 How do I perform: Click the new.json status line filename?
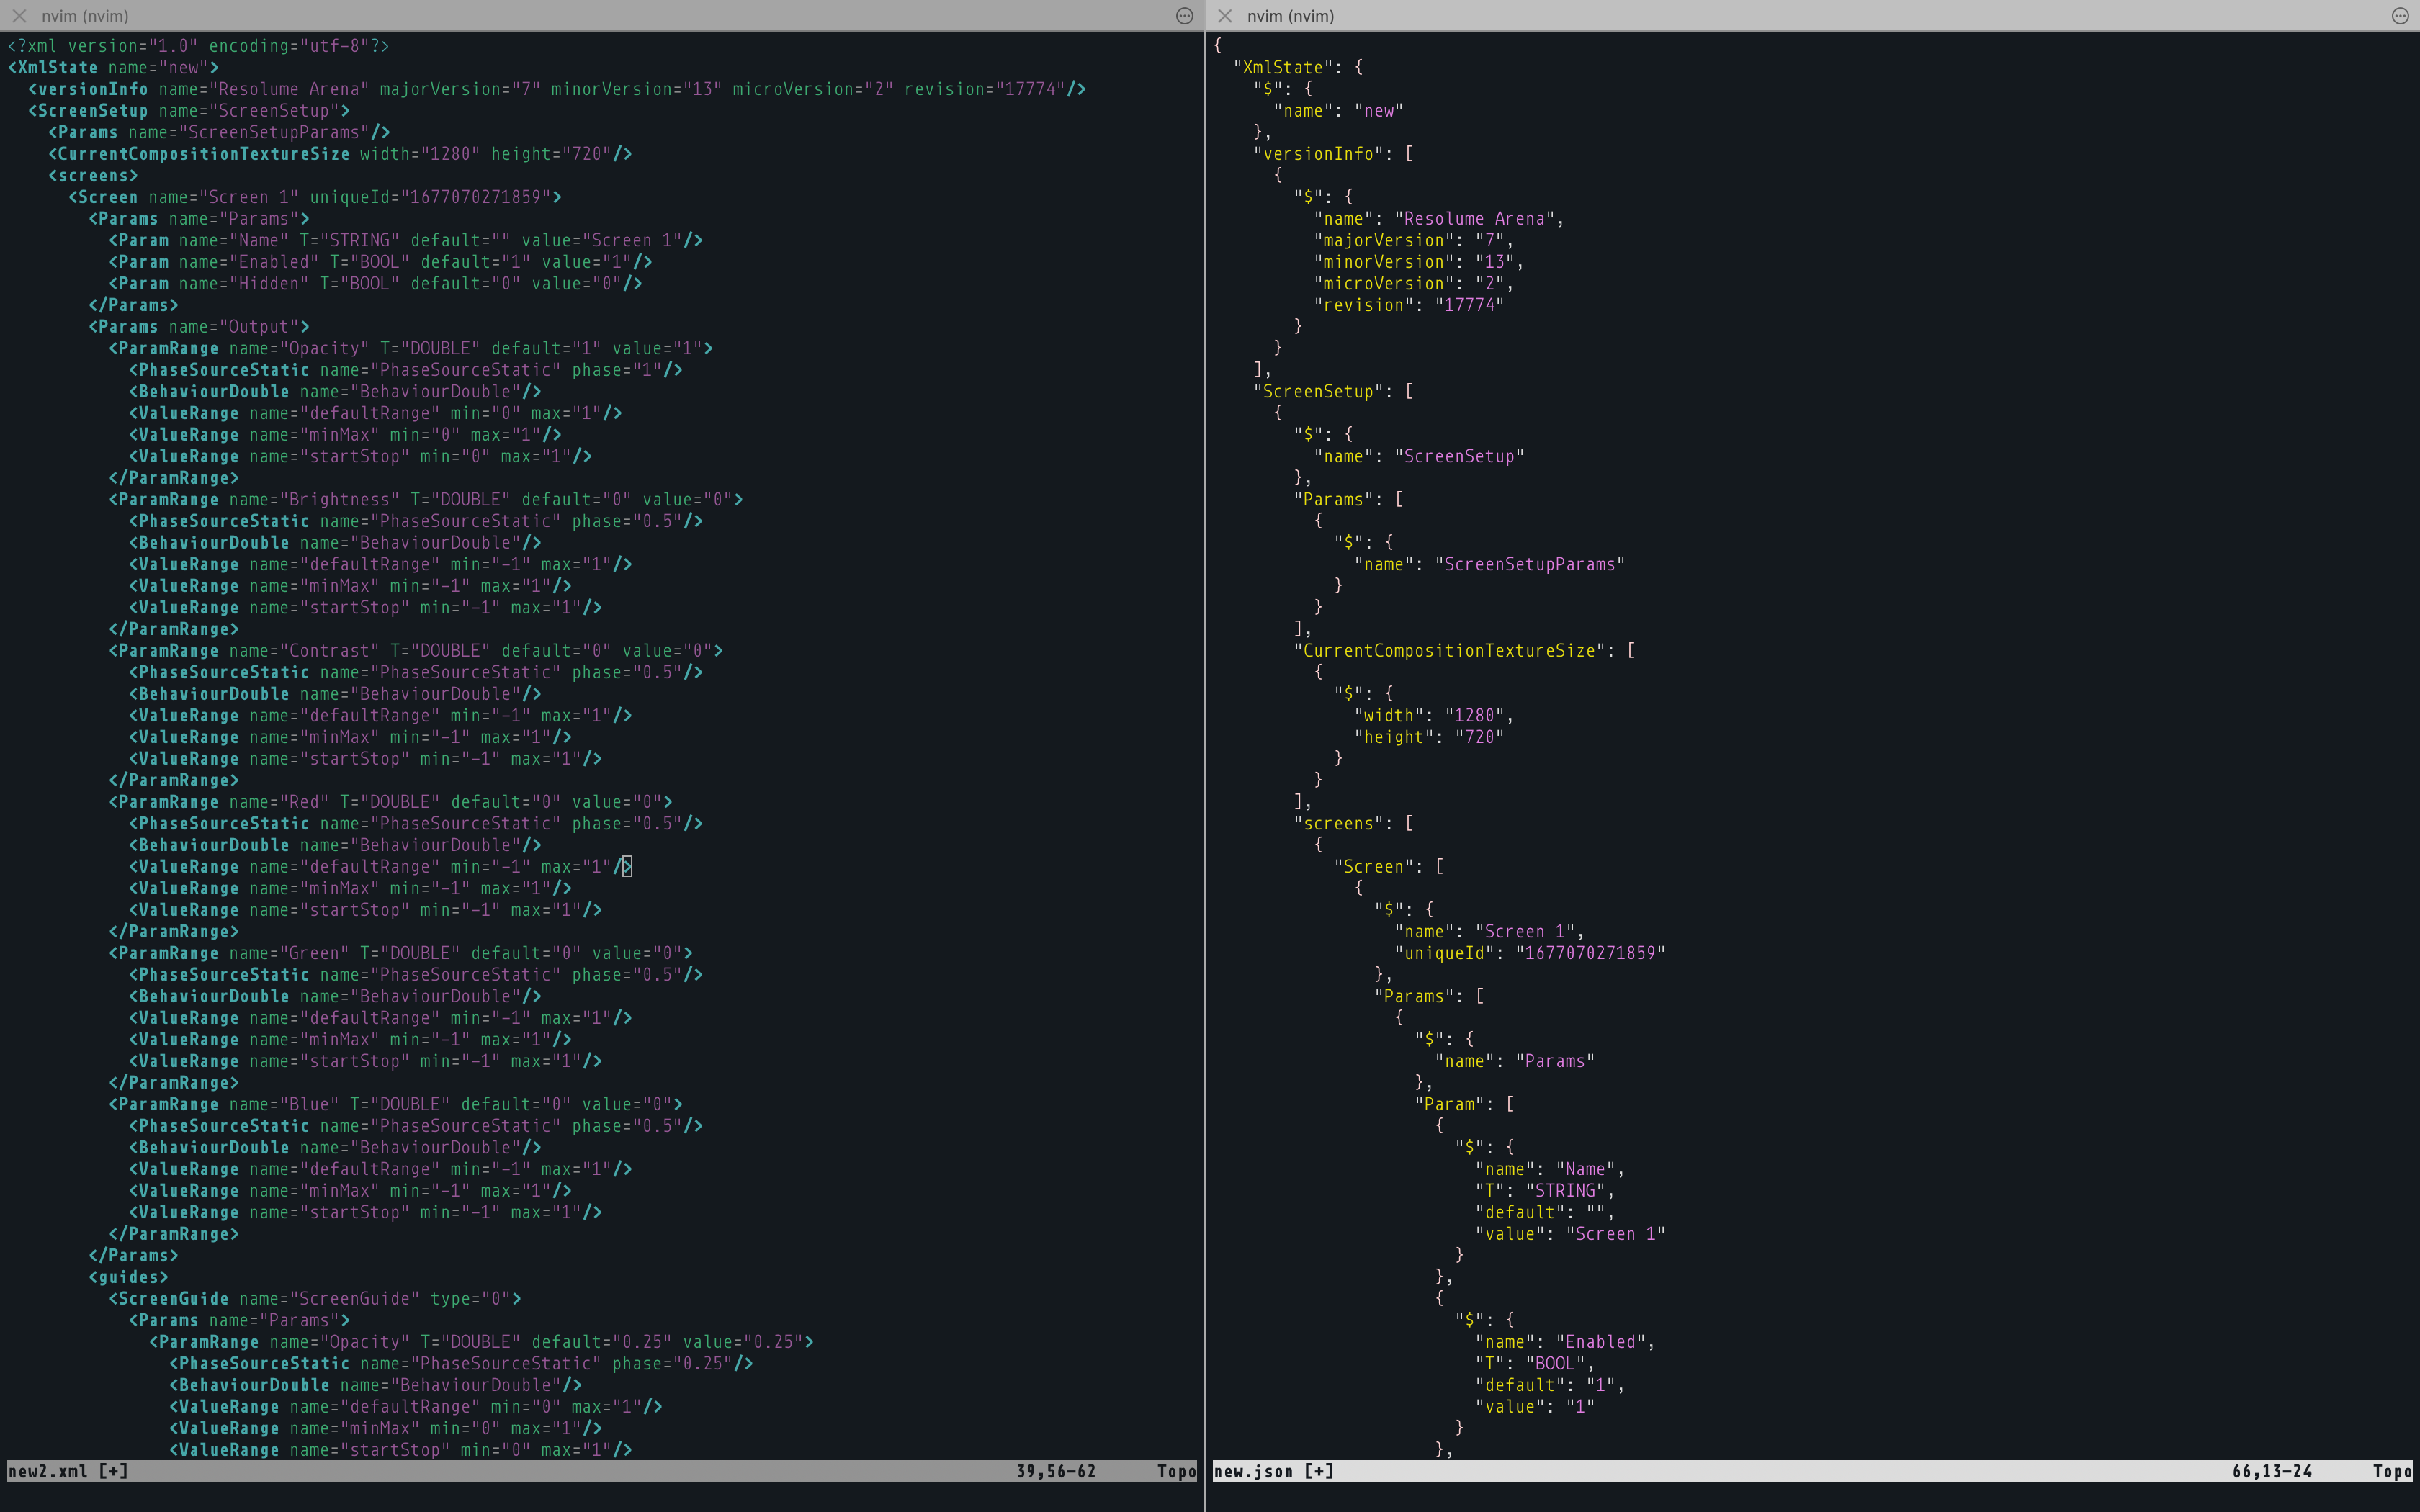click(1253, 1471)
